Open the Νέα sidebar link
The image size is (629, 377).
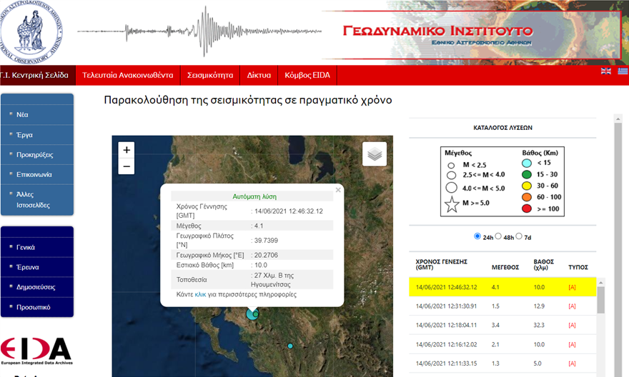click(x=23, y=114)
